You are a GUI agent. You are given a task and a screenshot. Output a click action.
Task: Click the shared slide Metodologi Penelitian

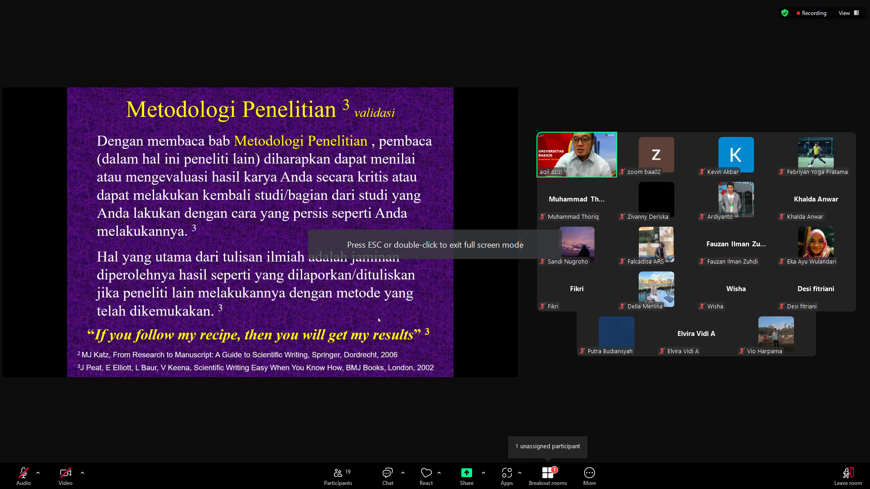pos(260,232)
